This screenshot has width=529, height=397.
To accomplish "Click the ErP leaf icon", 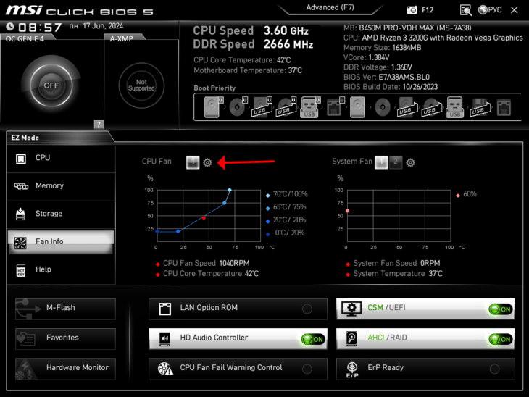I will [352, 369].
